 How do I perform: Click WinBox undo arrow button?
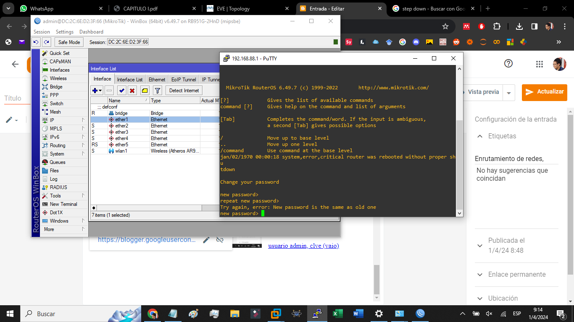coord(37,42)
